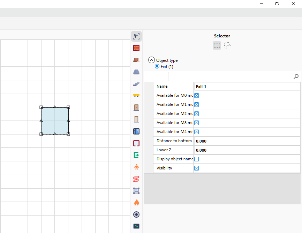Select the red route path icon
Image resolution: width=302 pixels, height=233 pixels.
tap(136, 179)
